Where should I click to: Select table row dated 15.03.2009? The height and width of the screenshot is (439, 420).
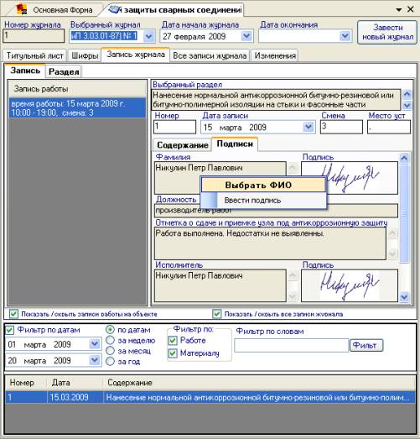click(x=210, y=397)
